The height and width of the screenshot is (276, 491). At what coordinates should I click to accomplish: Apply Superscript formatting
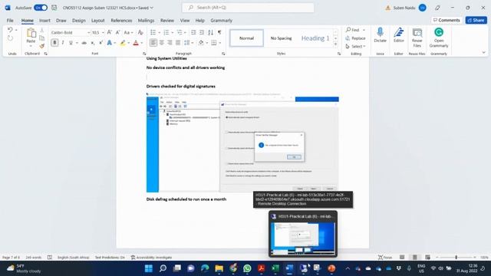101,43
